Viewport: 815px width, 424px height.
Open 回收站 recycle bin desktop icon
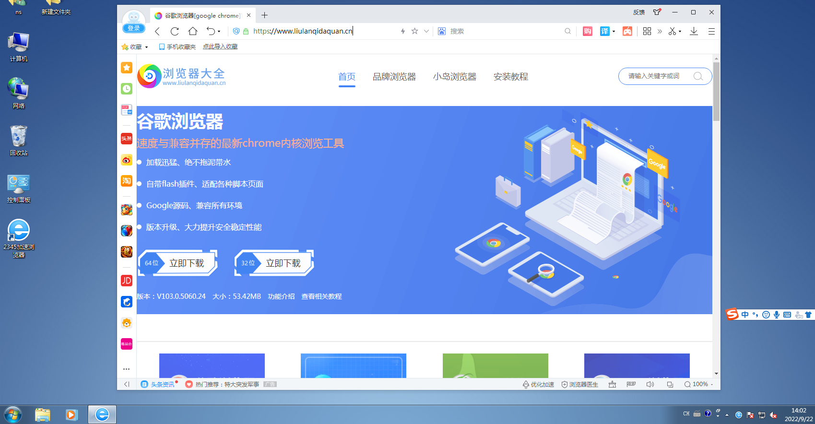pyautogui.click(x=19, y=141)
